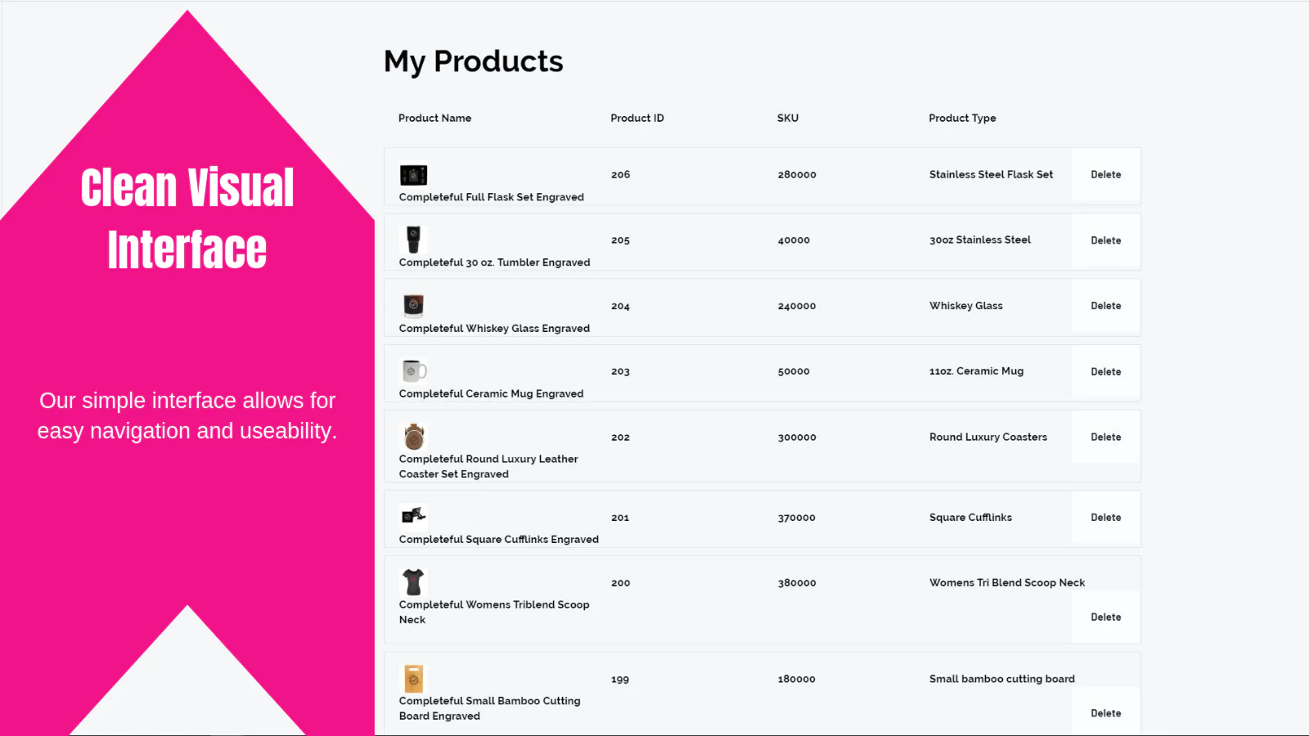Screen dimensions: 1309x736
Task: Delete the Whiskey Glass Engraved row
Action: point(1105,306)
